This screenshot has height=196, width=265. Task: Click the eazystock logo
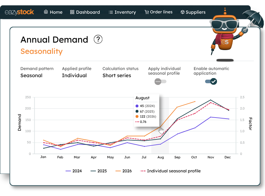tap(19, 12)
